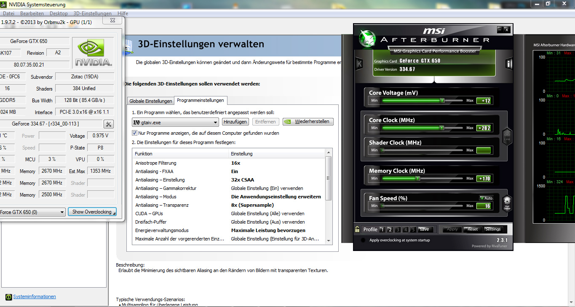Click the '32x CSAA' setting value

[243, 180]
